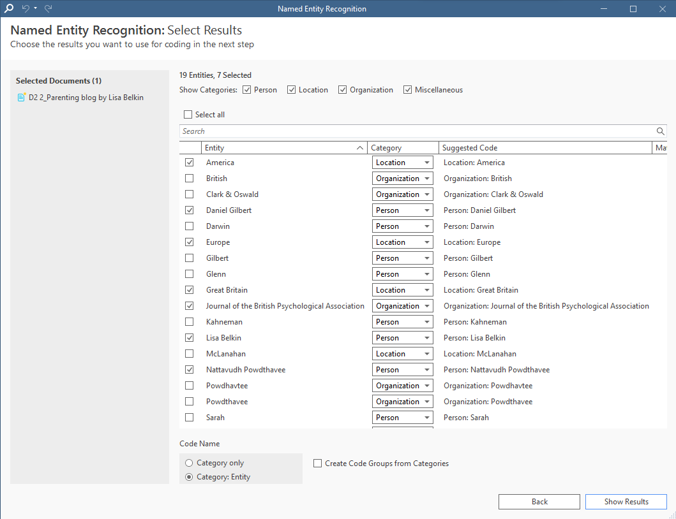The width and height of the screenshot is (676, 519).
Task: Check the Darwin entity checkbox
Action: pos(189,226)
